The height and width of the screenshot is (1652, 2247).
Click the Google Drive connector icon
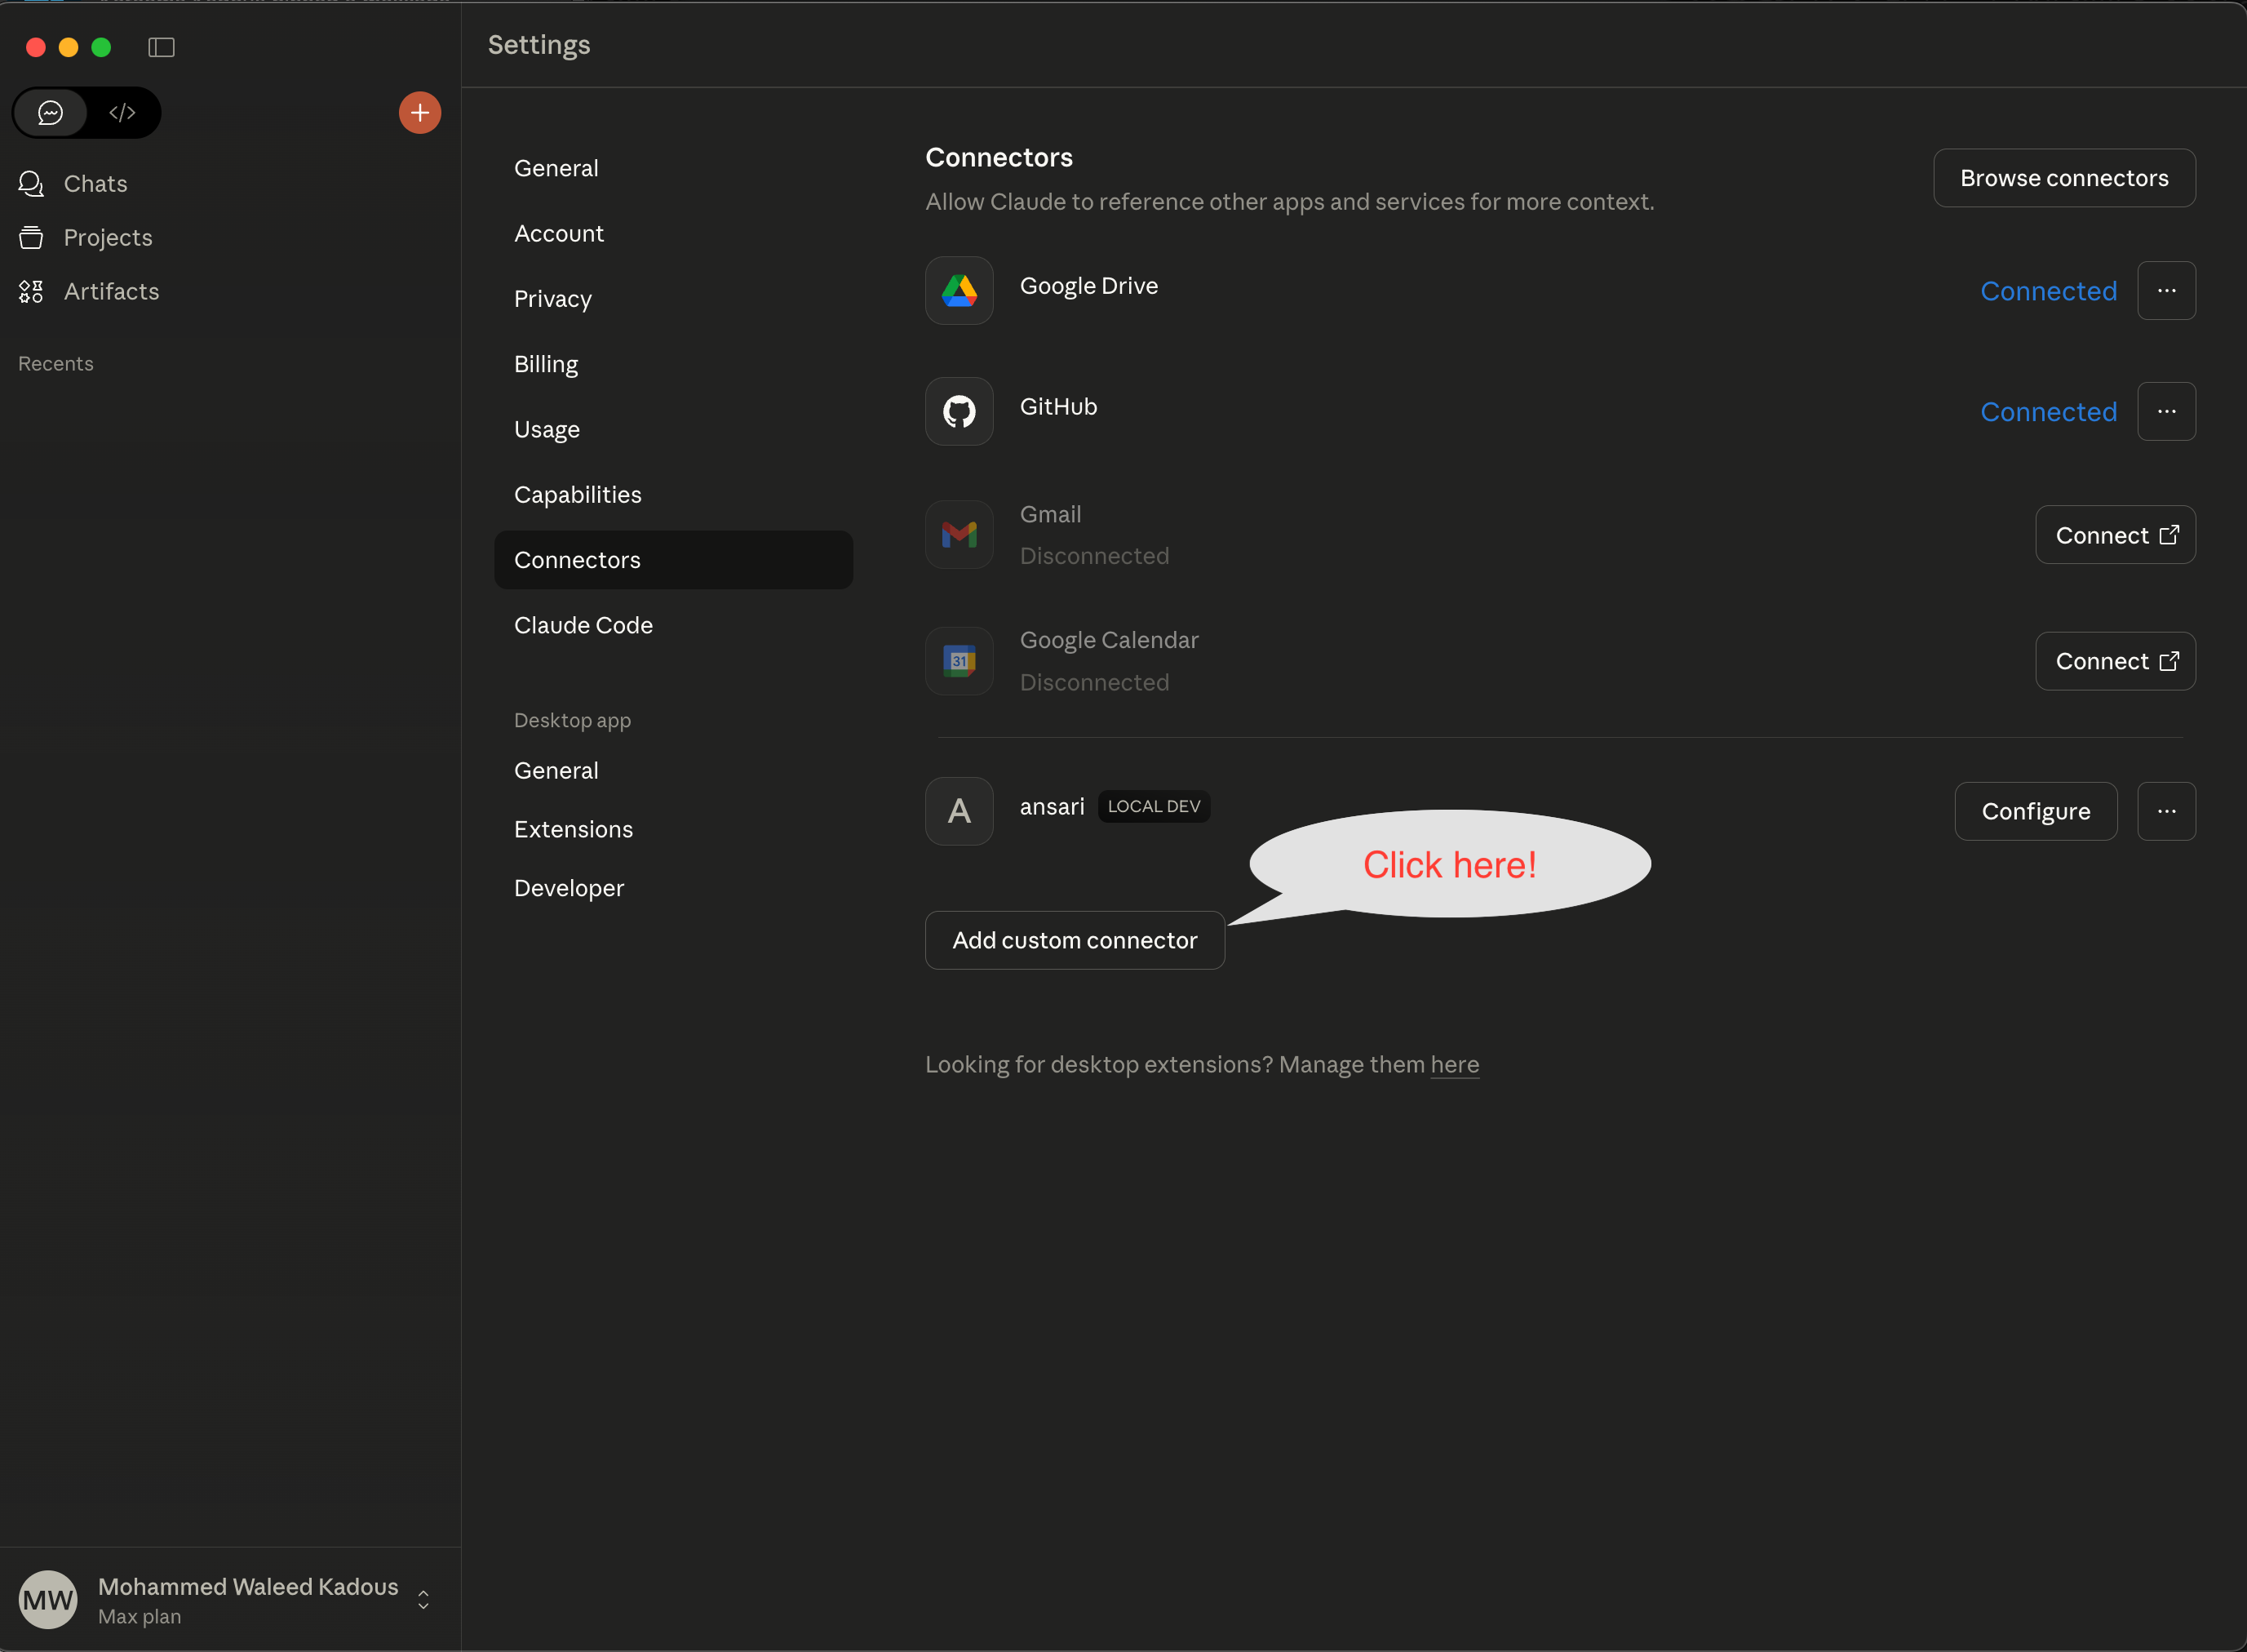(959, 290)
